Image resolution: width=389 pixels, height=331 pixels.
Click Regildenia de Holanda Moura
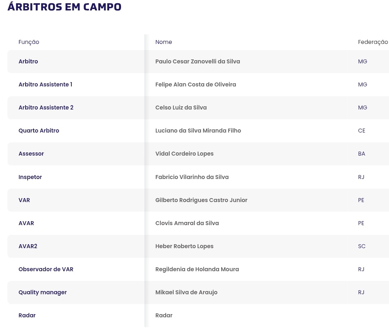point(197,269)
